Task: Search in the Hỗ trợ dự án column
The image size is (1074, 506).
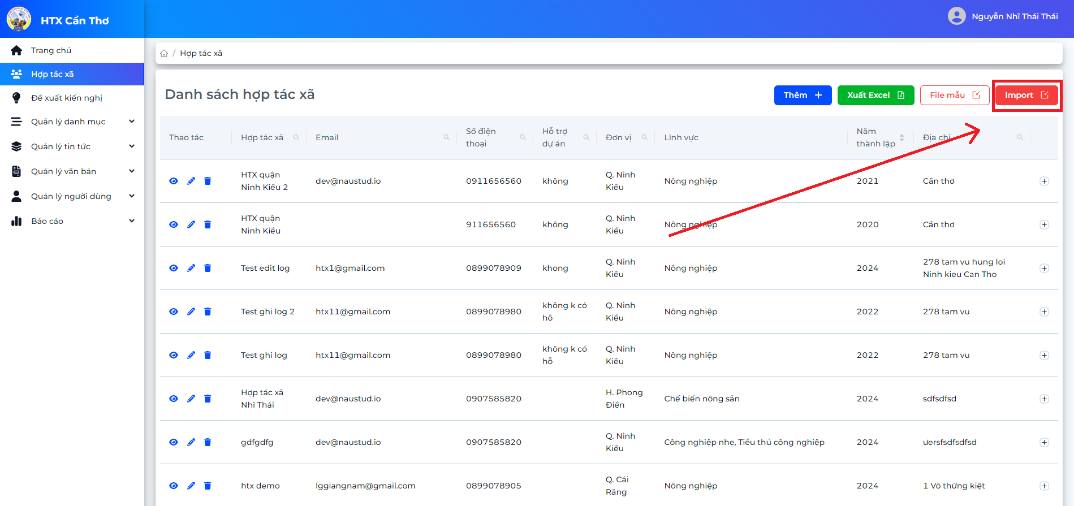Action: tap(586, 137)
